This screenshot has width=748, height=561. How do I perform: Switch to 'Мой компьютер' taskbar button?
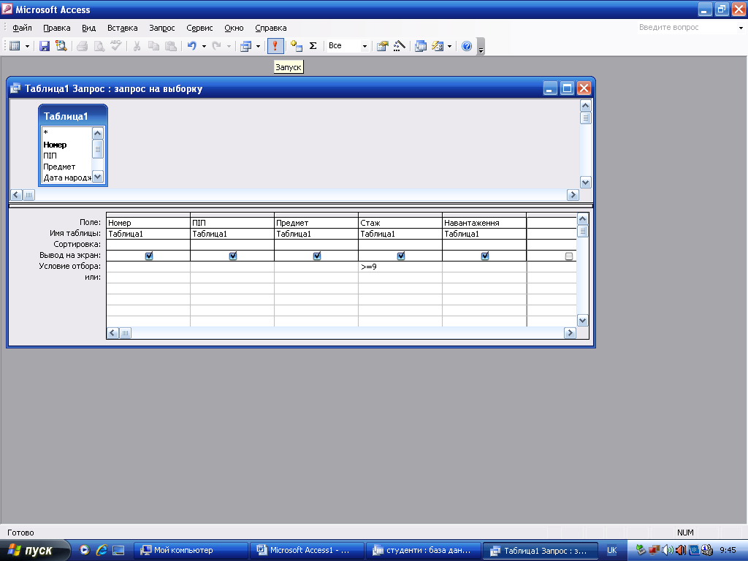pyautogui.click(x=191, y=551)
